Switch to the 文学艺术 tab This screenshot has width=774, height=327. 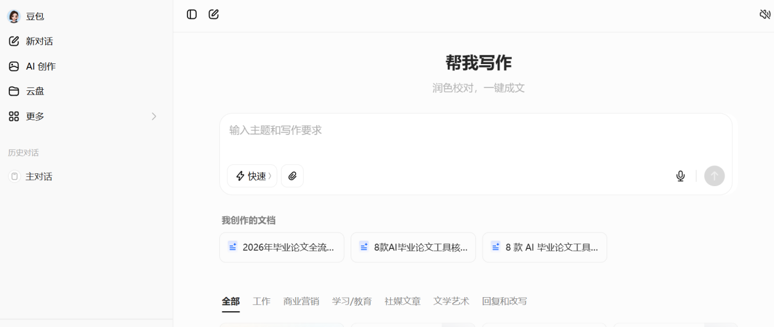[x=451, y=301]
